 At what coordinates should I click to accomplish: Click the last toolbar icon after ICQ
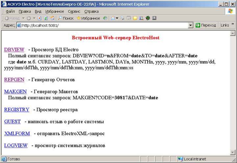pos(154,18)
